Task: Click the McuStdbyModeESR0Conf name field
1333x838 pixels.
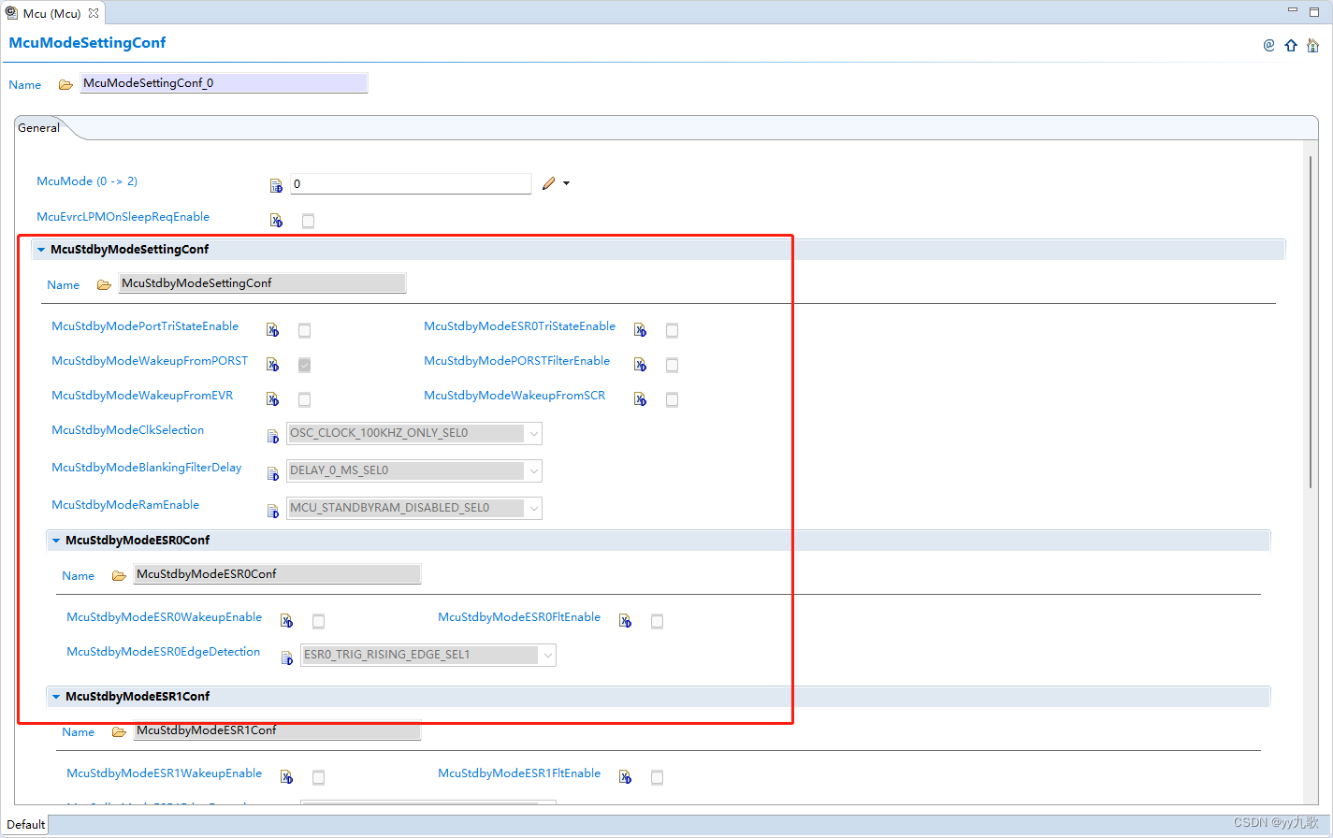Action: (277, 574)
